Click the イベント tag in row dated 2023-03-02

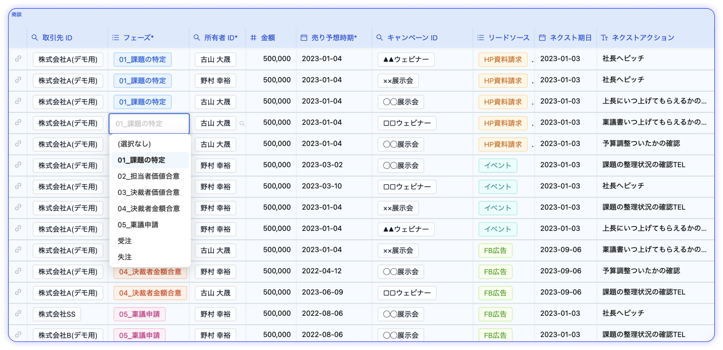(x=498, y=166)
